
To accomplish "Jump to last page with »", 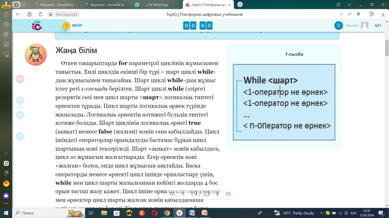I will click(228, 194).
